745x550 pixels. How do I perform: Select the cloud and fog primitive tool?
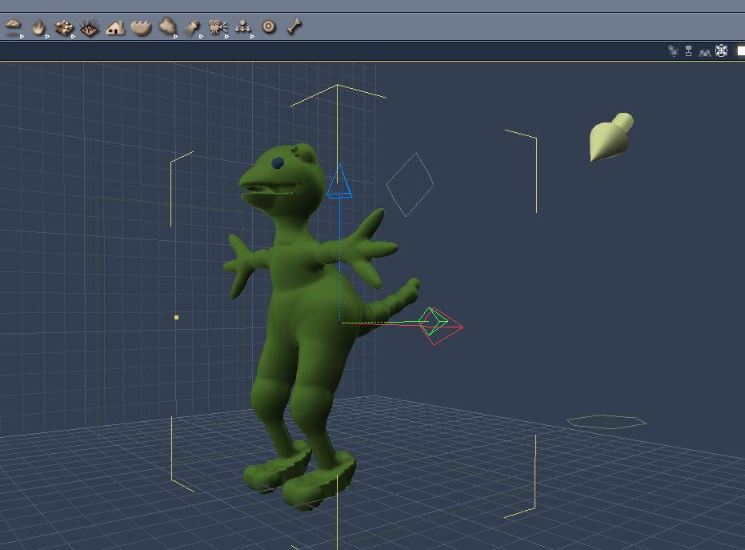tap(13, 26)
